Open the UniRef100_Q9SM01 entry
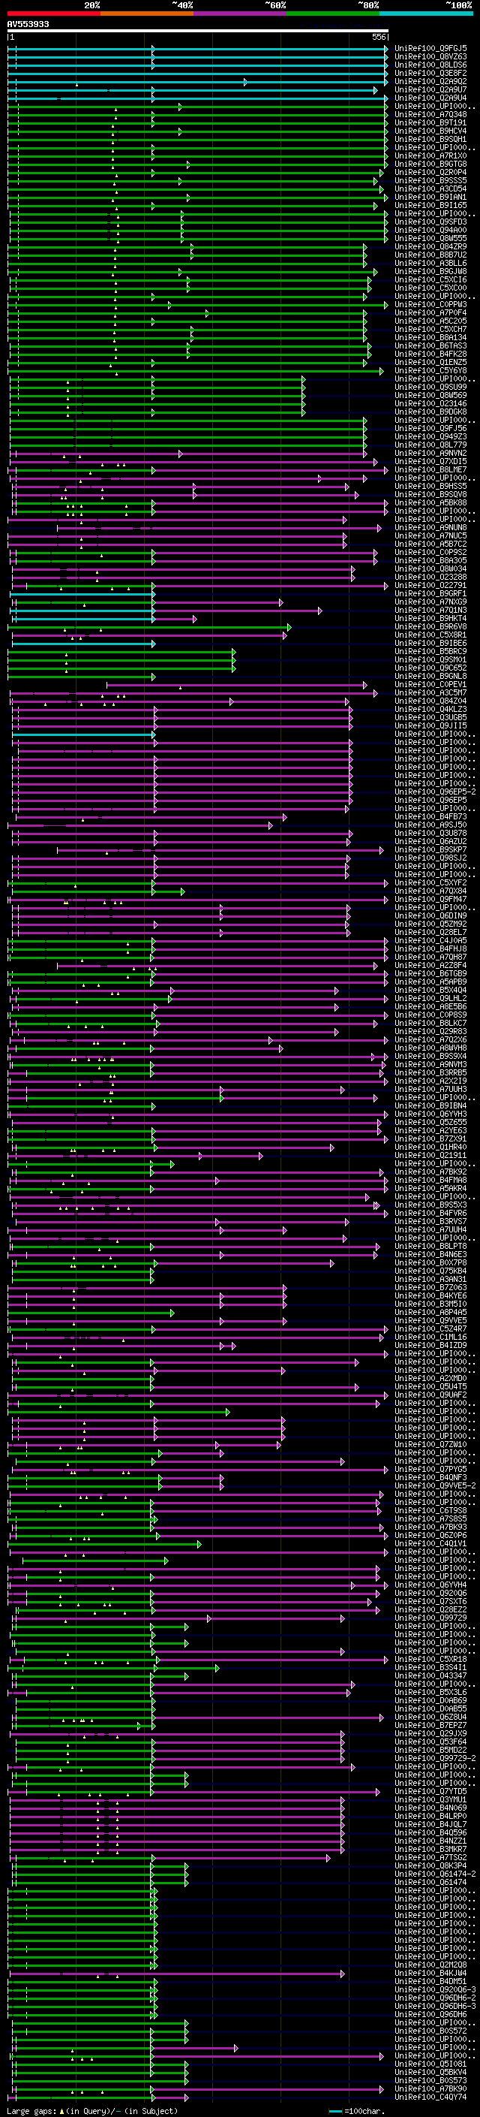Screen dimensions: 480x2117 pyautogui.click(x=430, y=660)
